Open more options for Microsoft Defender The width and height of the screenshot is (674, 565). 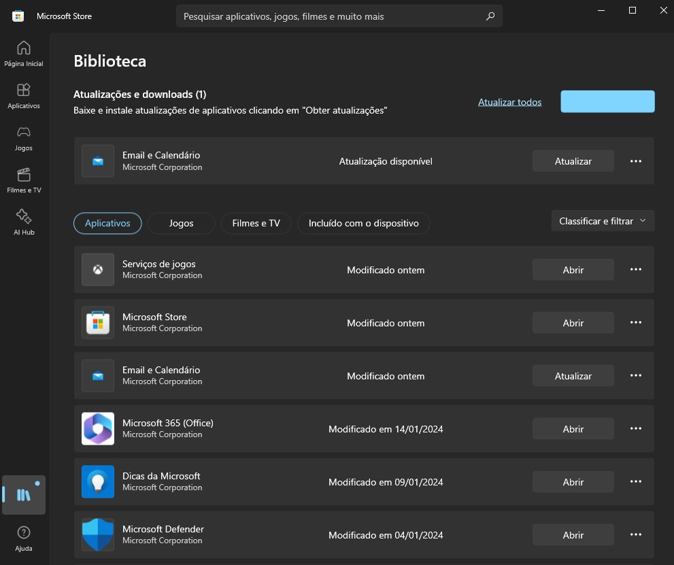[636, 535]
